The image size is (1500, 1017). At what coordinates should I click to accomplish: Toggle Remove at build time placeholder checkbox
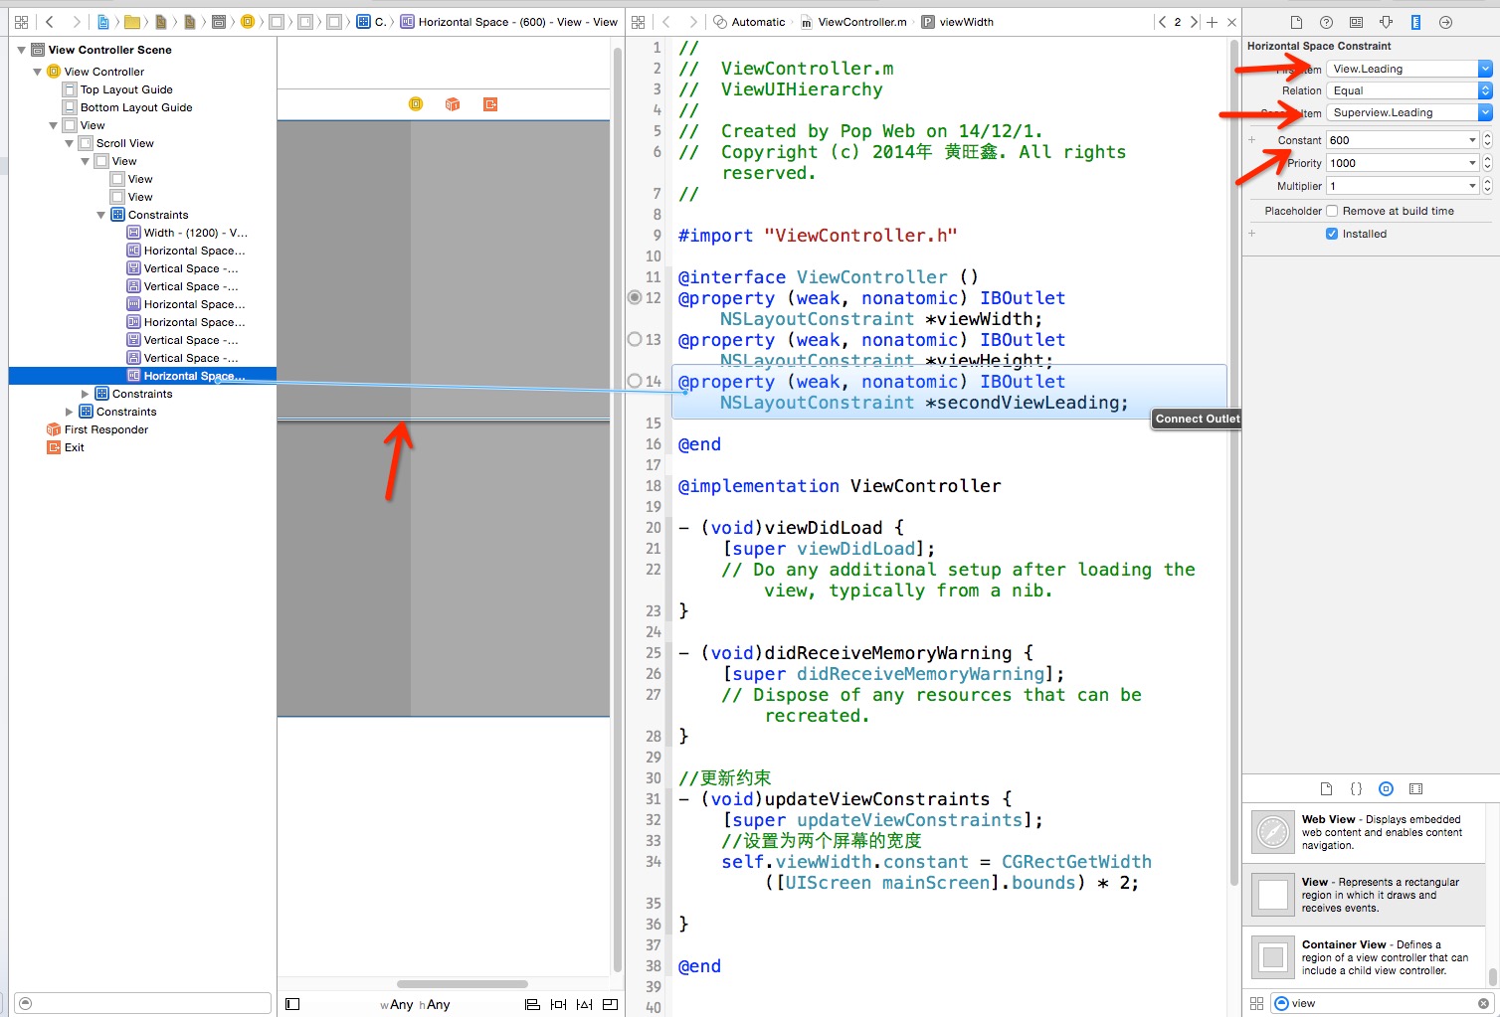pos(1332,211)
